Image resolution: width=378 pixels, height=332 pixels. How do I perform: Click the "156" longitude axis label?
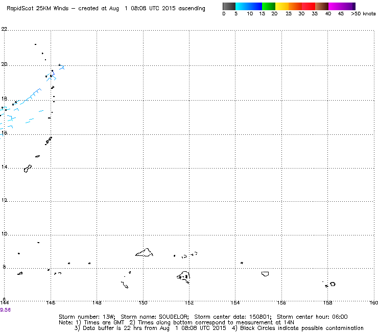point(281,302)
